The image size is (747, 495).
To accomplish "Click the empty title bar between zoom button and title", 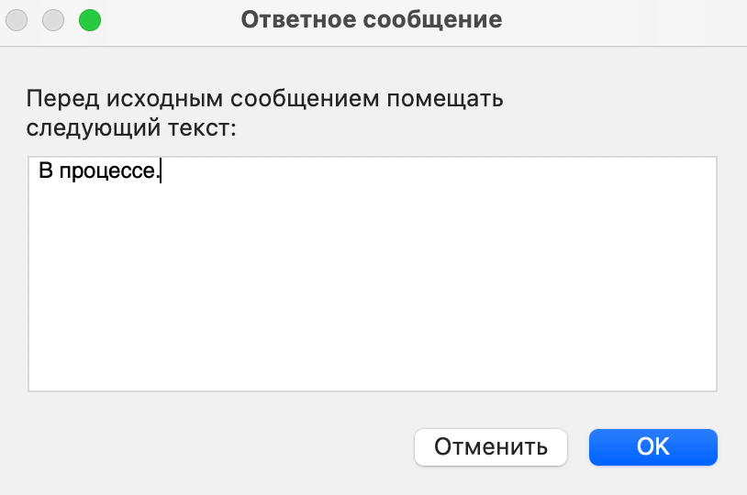I will (x=171, y=21).
